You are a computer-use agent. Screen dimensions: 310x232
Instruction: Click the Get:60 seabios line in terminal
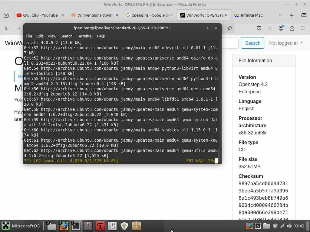coord(120,133)
